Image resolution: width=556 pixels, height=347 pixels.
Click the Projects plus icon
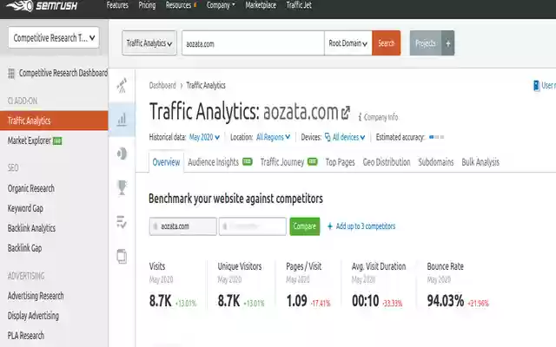click(x=448, y=43)
